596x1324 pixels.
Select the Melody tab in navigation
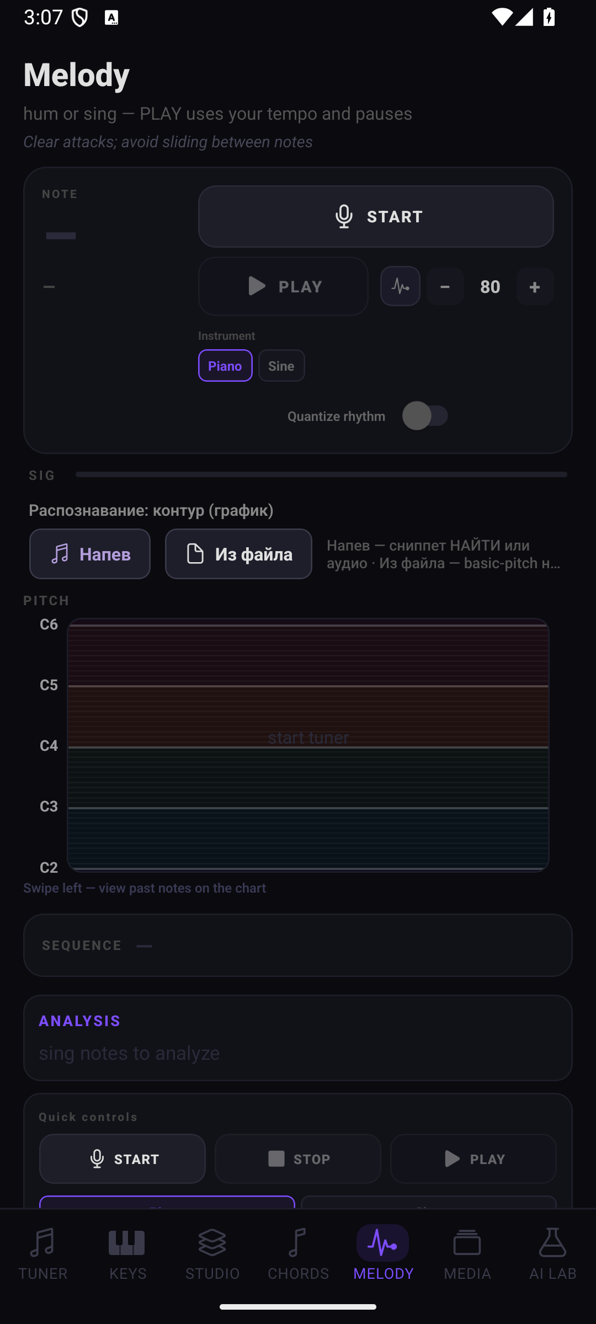click(x=383, y=1253)
